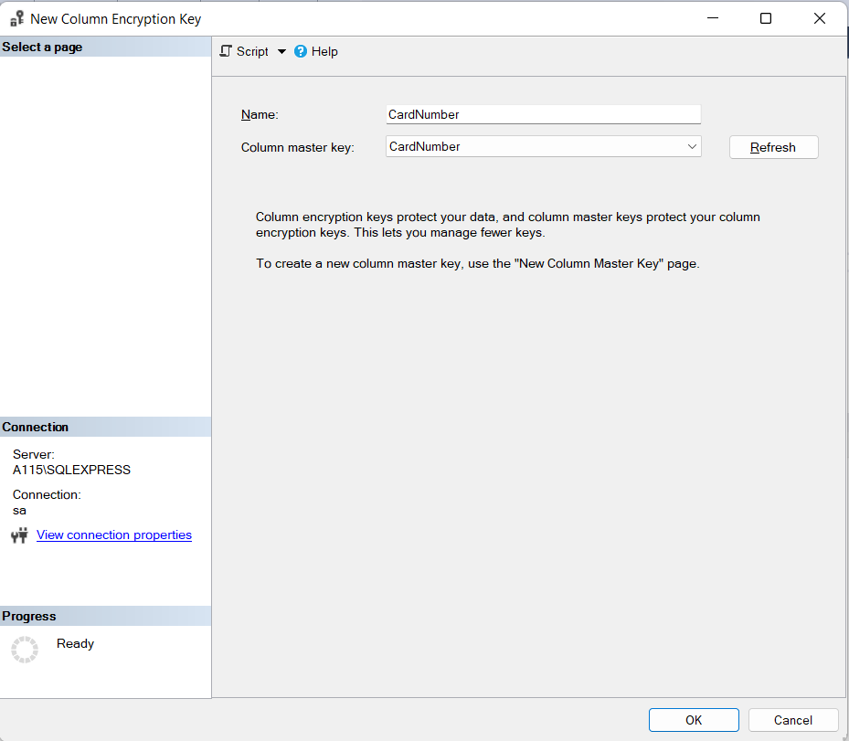Confirm with the OK button
This screenshot has height=741, width=849.
click(694, 720)
